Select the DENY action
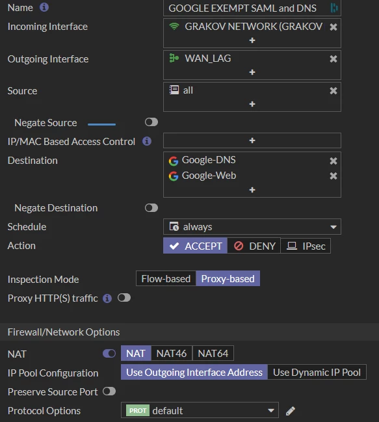This screenshot has width=379, height=422. [254, 246]
